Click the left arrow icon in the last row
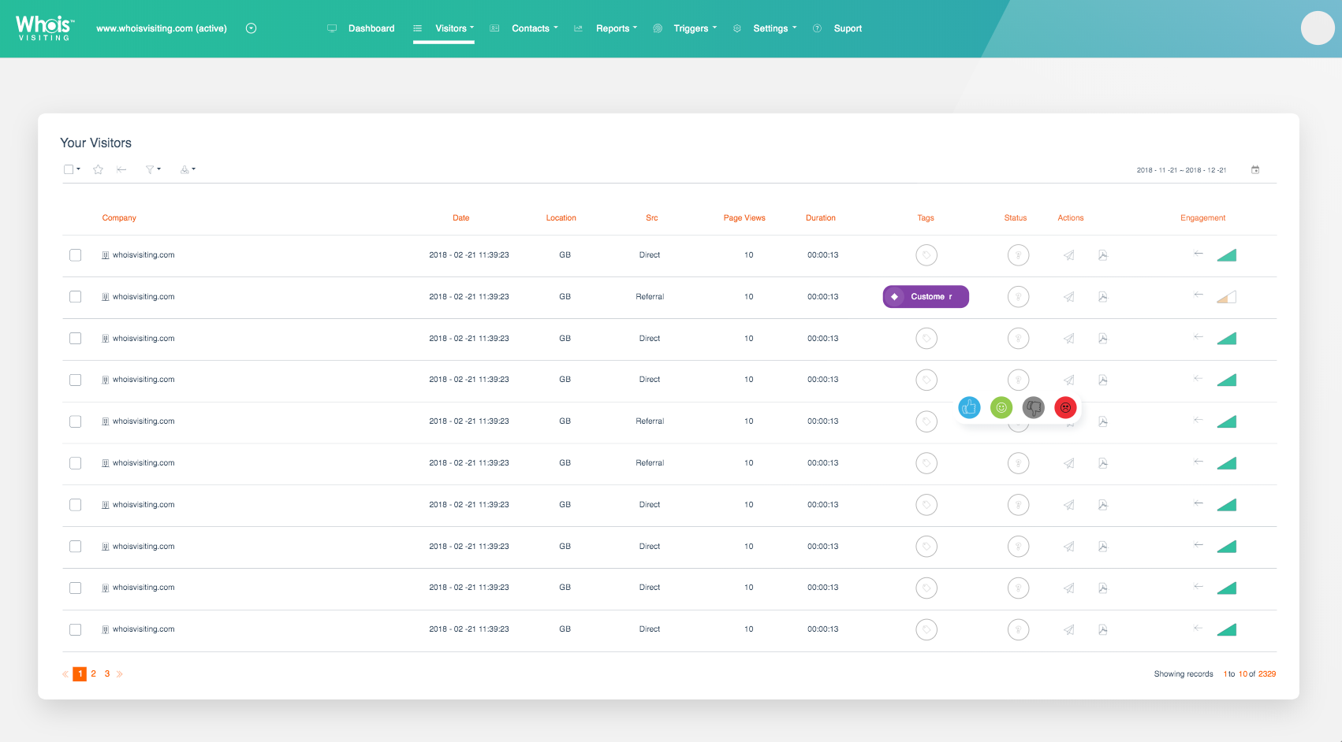Screen dimensions: 1342x742 pos(1198,628)
